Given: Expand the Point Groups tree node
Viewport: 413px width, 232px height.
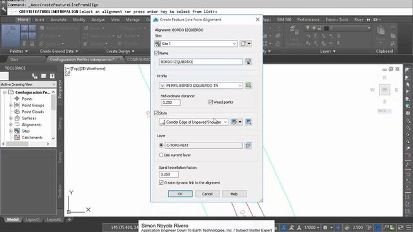Looking at the screenshot, I should tap(11, 105).
